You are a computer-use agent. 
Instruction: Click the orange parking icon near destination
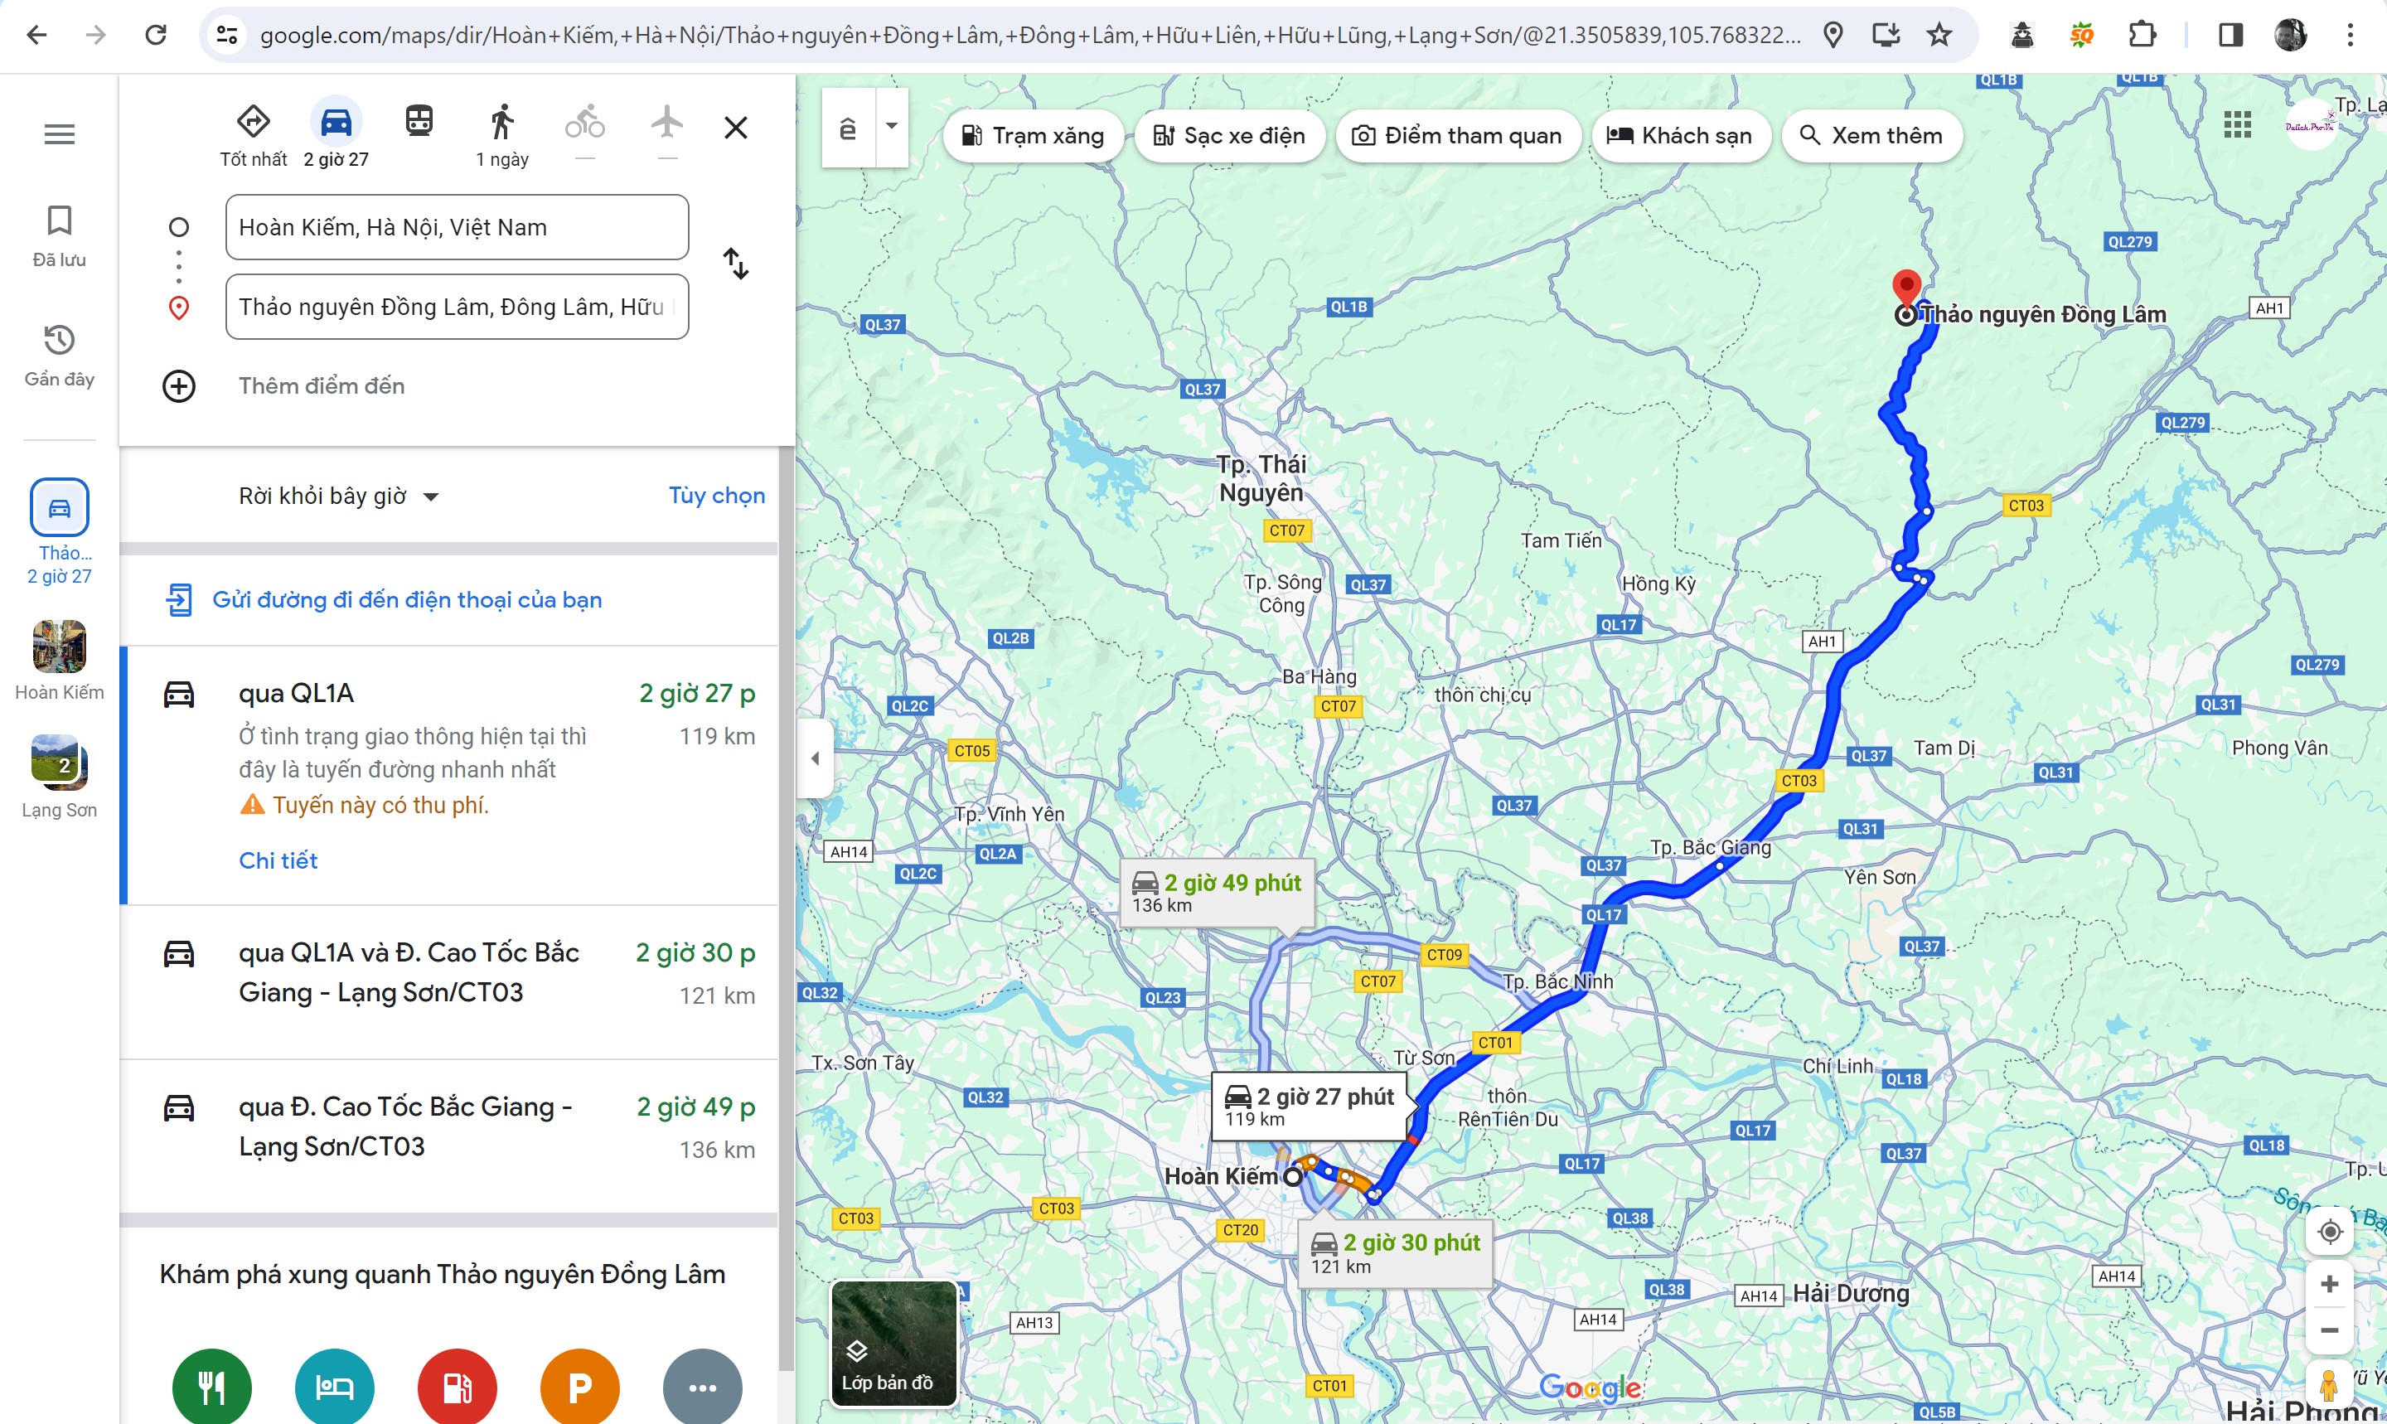pyautogui.click(x=579, y=1387)
